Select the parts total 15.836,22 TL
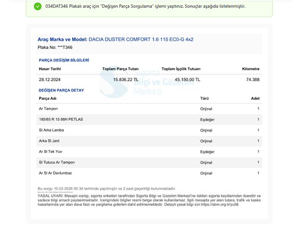This screenshot has height=226, width=301. (126, 79)
